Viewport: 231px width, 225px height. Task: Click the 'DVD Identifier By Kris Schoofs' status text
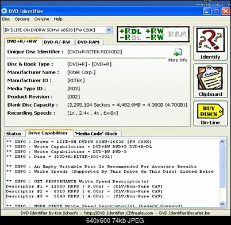point(49,213)
